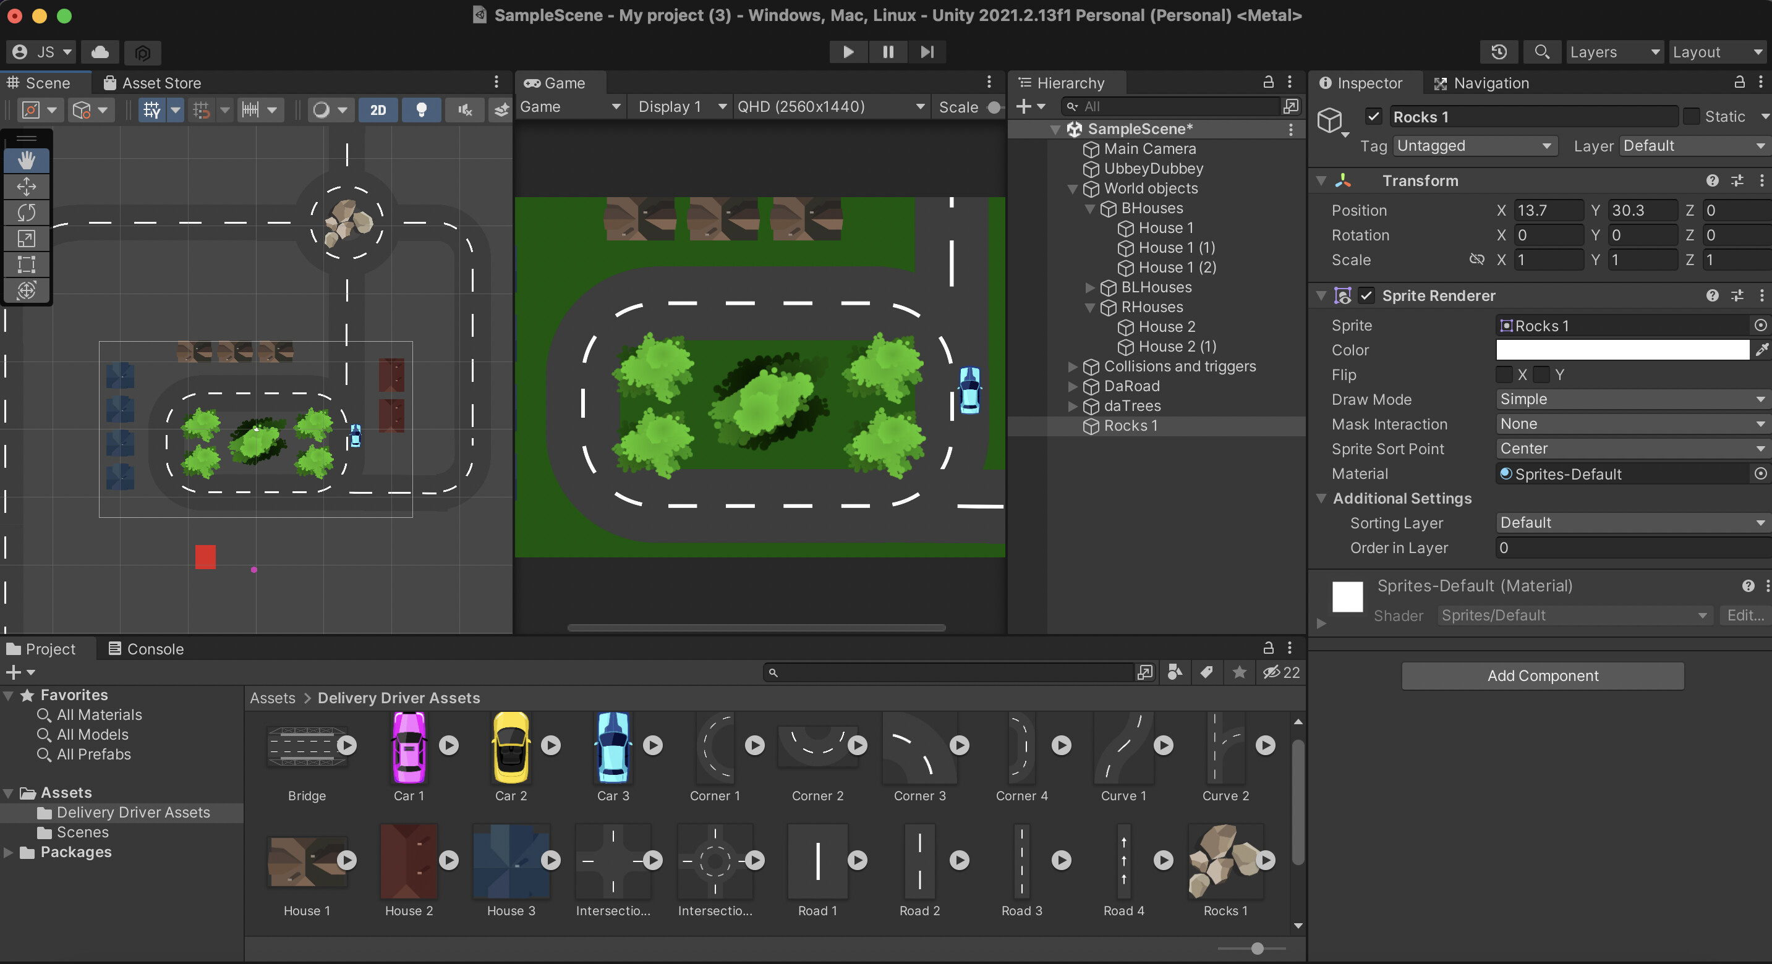Open the Package Manager icon beside cloud
The width and height of the screenshot is (1772, 964).
142,53
